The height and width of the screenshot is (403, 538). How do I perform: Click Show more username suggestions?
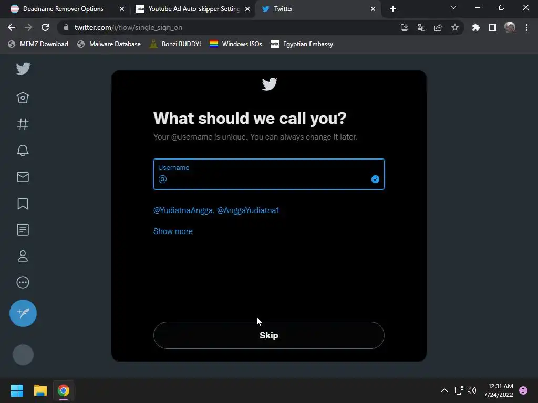(x=173, y=231)
